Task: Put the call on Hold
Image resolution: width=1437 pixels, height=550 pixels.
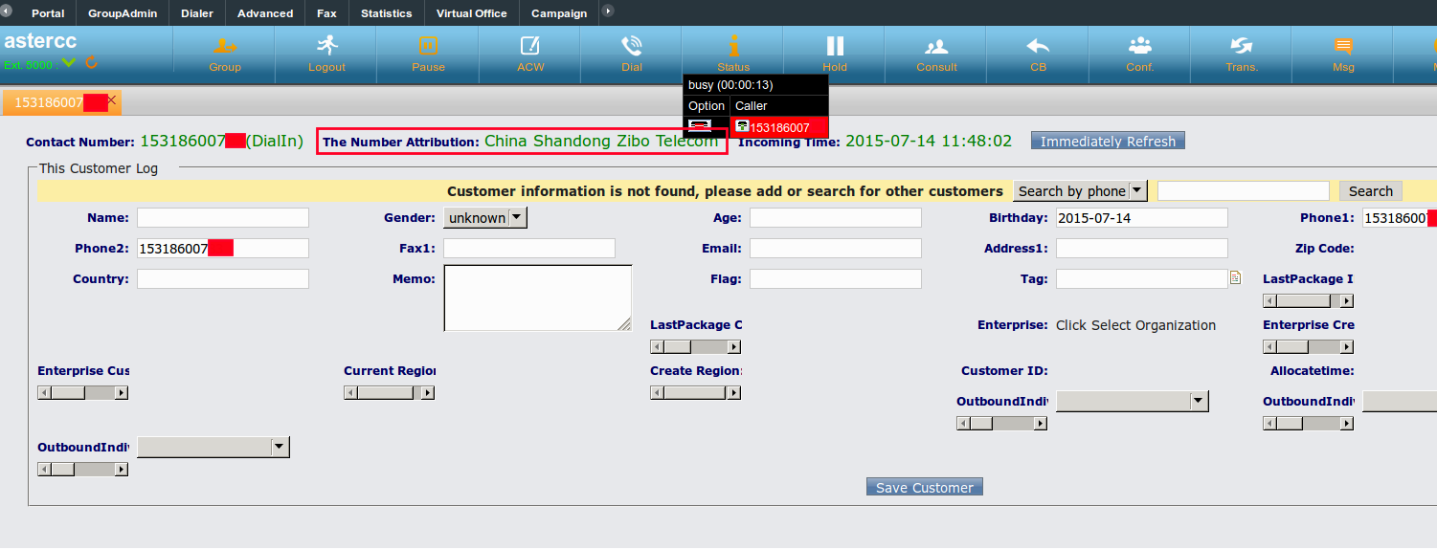Action: pos(835,46)
